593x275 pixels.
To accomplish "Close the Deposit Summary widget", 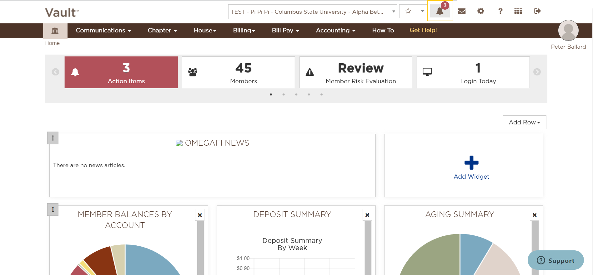I will click(367, 215).
